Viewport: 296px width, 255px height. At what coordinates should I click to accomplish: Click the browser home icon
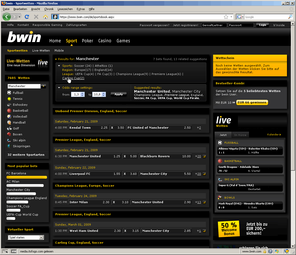click(45, 17)
